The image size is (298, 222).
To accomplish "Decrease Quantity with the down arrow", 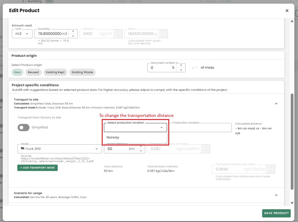I will [73, 36].
